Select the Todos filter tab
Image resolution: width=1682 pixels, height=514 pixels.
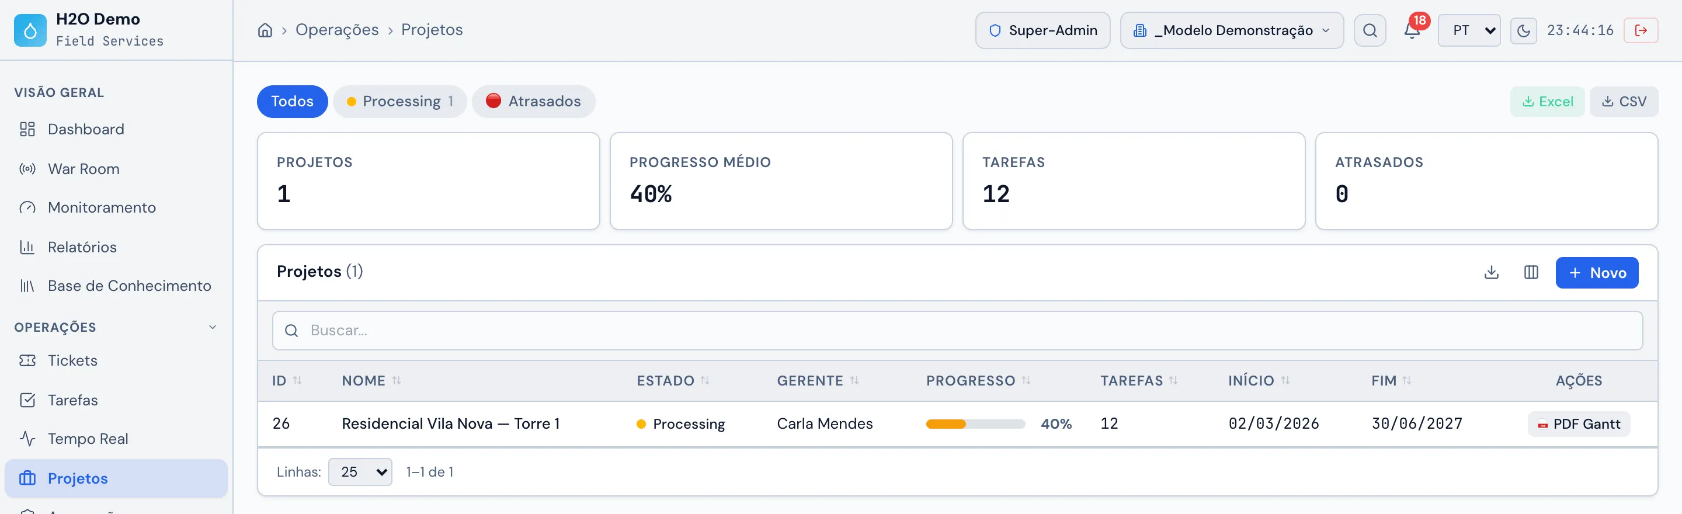click(292, 101)
